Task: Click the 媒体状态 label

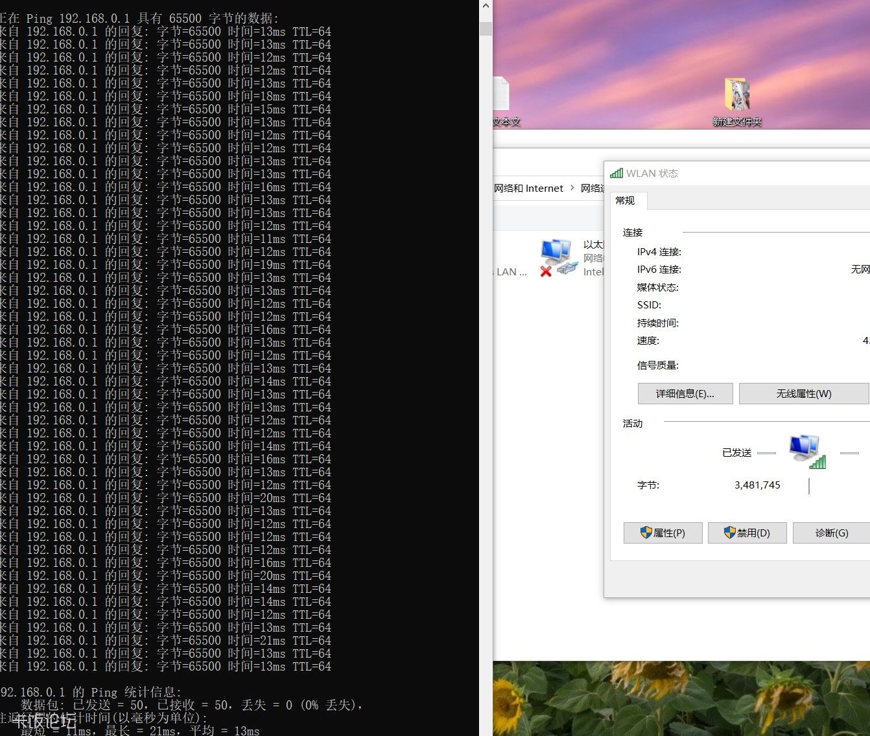Action: pyautogui.click(x=658, y=287)
